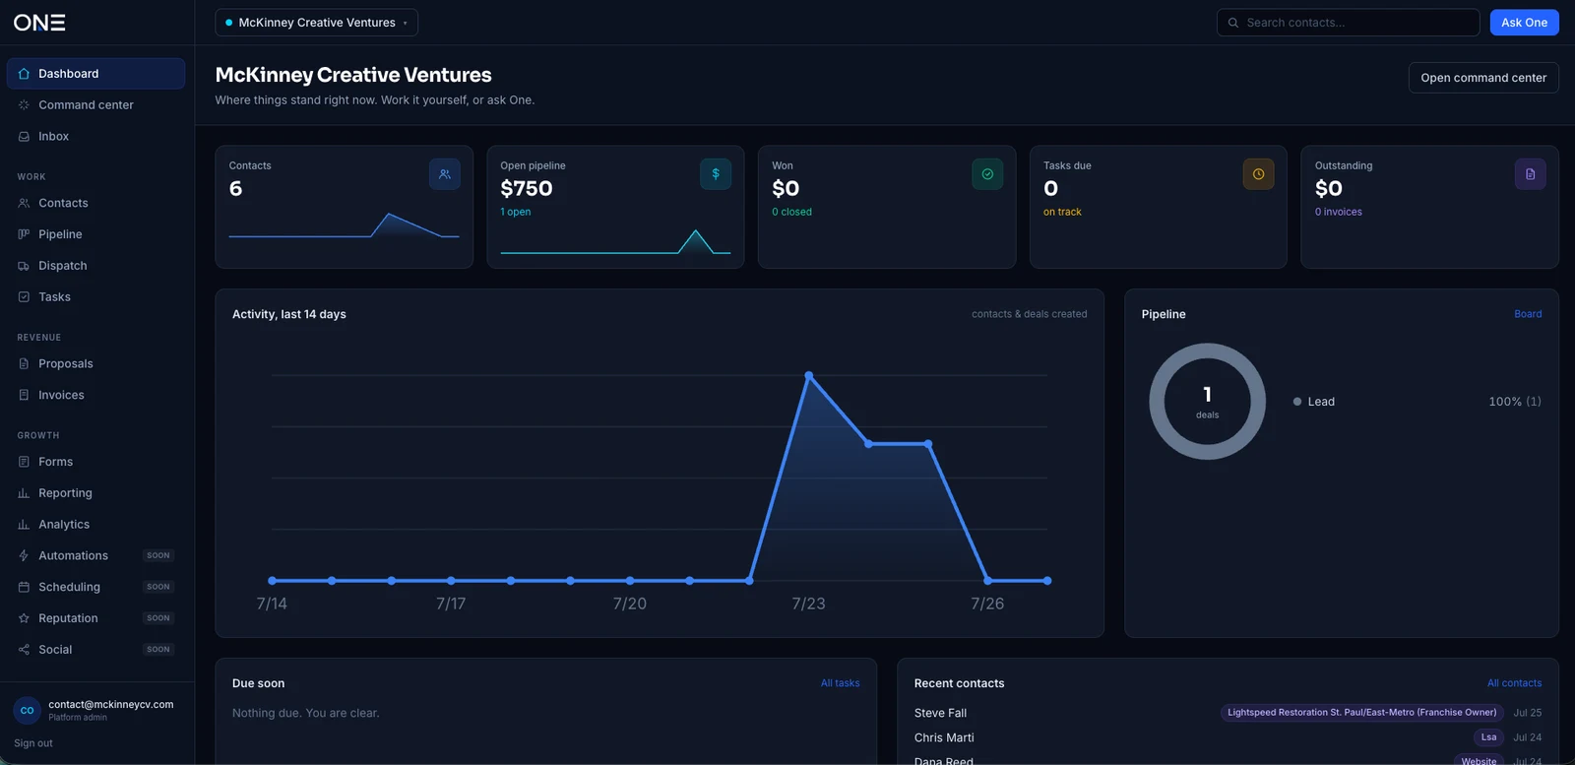Click Sign out

tap(33, 743)
